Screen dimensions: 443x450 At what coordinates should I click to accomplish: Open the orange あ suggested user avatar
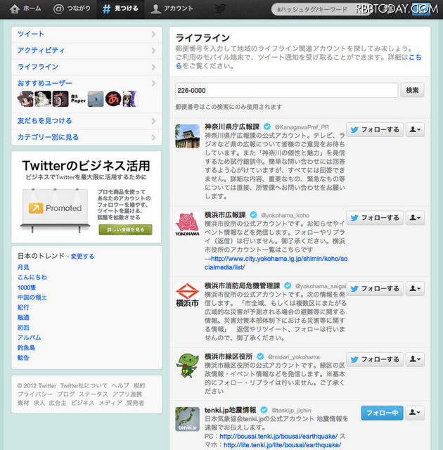113,98
